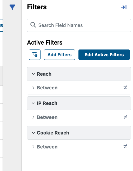Click the blue funnel filter icon

point(12,7)
